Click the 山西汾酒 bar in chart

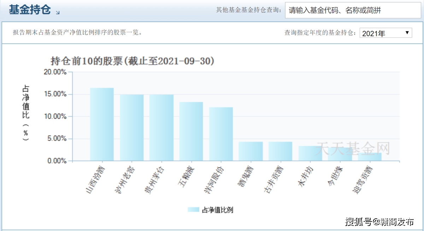[102, 124]
